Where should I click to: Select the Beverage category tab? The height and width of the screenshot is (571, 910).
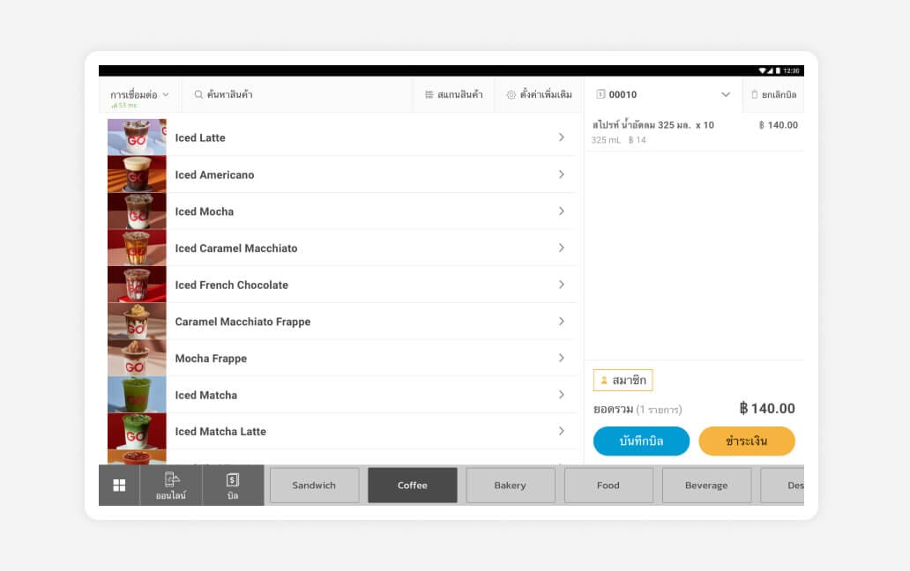706,486
